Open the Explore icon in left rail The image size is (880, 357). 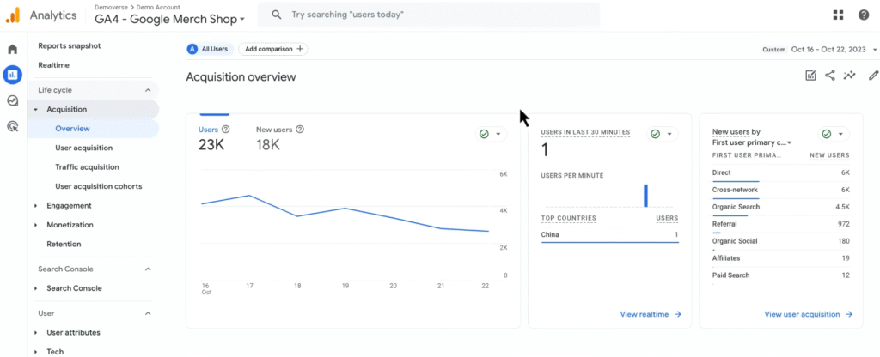tap(12, 100)
